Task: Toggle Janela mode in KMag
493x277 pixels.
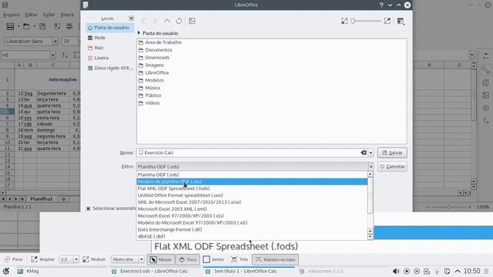Action: pyautogui.click(x=213, y=259)
